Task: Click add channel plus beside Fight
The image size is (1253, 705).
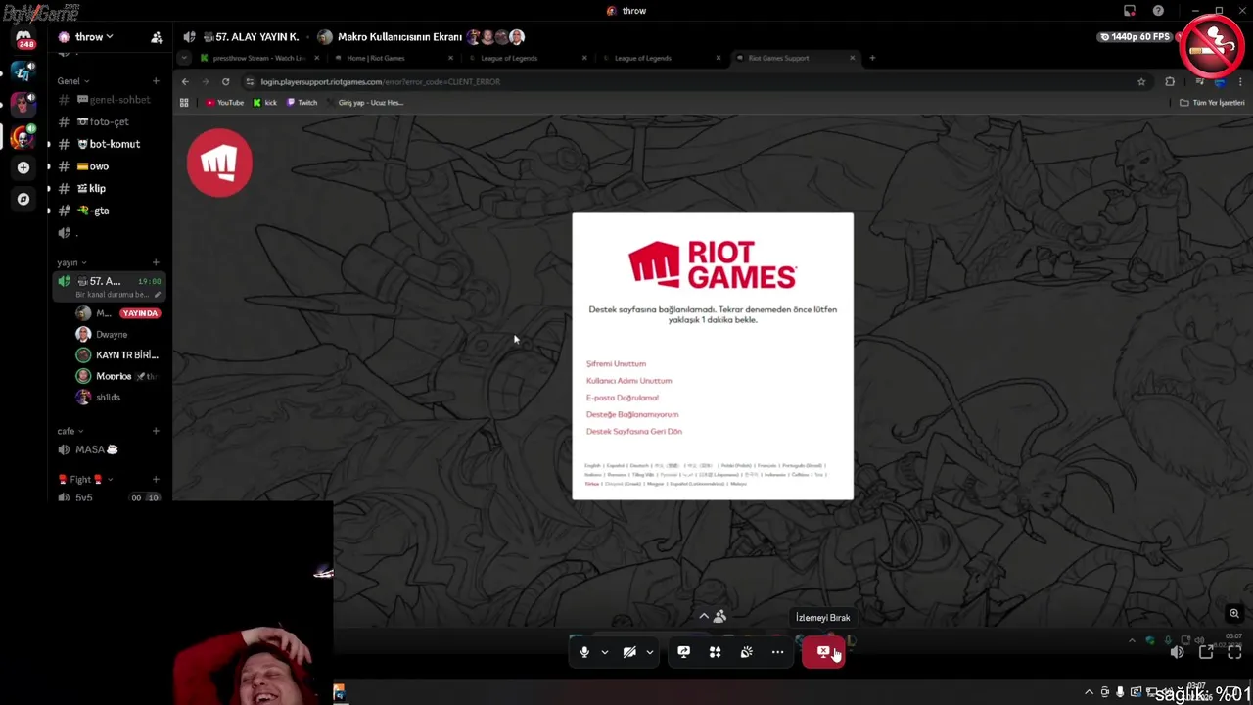Action: click(x=156, y=480)
